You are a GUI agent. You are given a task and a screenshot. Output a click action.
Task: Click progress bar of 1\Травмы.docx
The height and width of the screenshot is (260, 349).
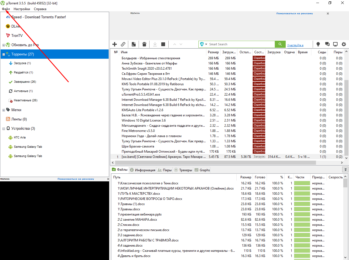coord(302,209)
